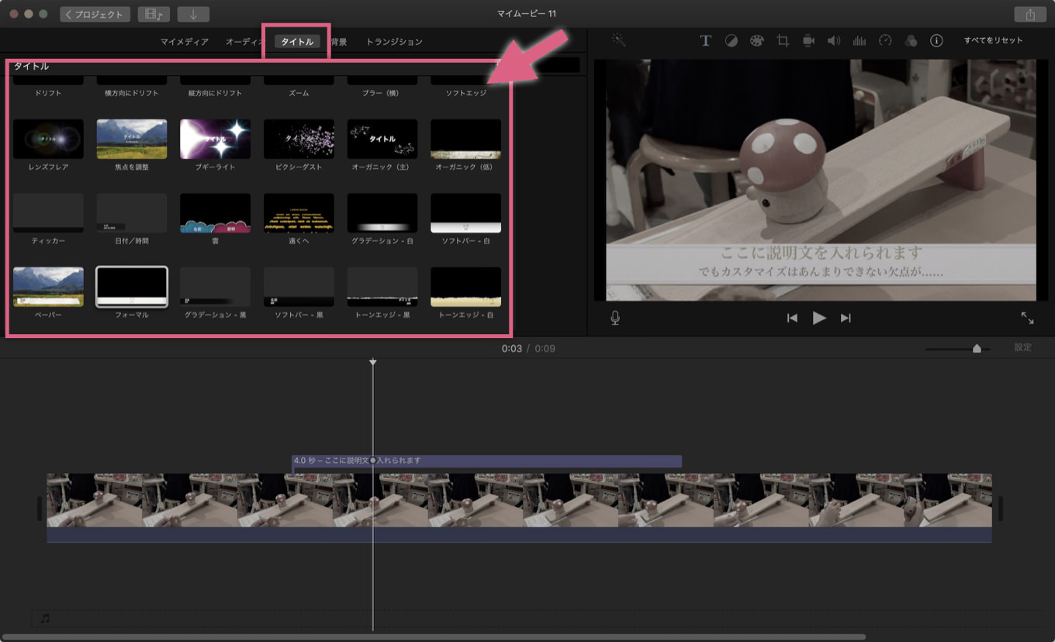Switch to the 背景 tab

(x=339, y=42)
